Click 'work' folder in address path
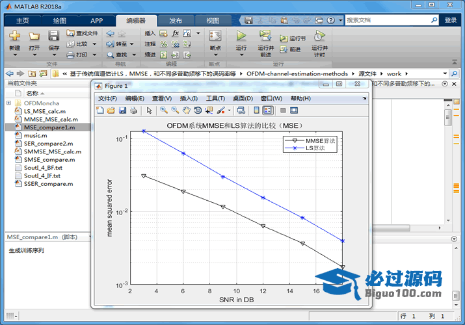The height and width of the screenshot is (325, 465). click(394, 73)
